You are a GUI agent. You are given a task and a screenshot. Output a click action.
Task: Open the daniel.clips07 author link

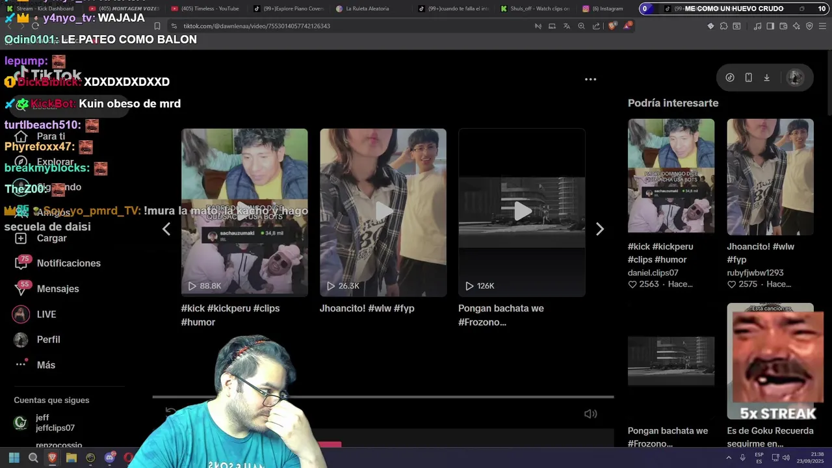pyautogui.click(x=653, y=273)
